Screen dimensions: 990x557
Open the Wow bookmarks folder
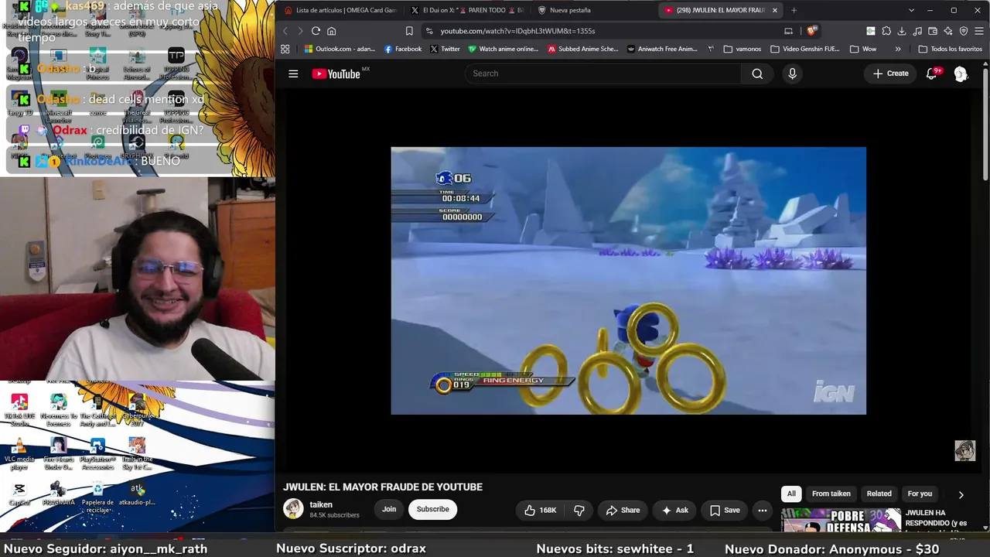click(863, 49)
